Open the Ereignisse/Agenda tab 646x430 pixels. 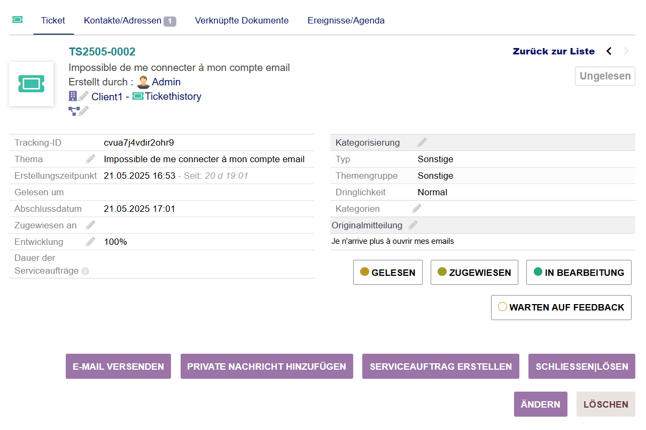click(346, 21)
